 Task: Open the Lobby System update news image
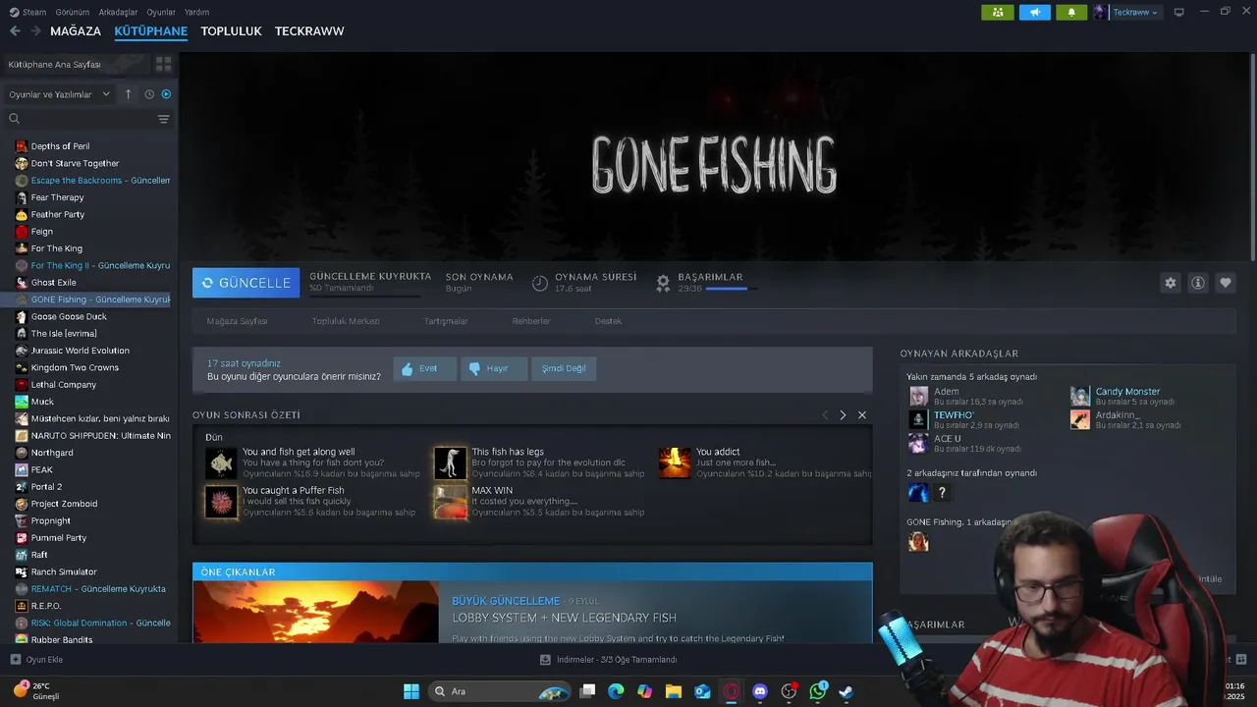pyautogui.click(x=315, y=612)
